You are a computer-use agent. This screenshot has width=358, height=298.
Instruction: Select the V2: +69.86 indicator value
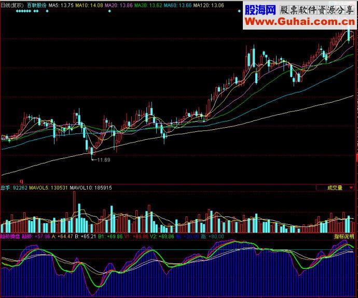coord(162,236)
